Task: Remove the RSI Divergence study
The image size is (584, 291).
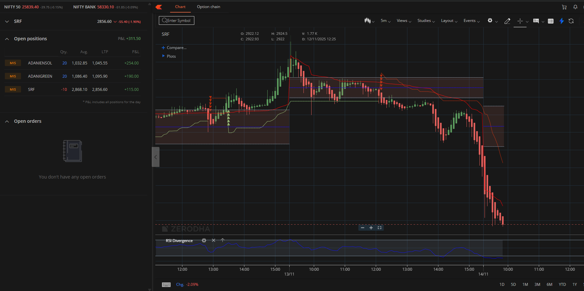Action: coord(213,240)
